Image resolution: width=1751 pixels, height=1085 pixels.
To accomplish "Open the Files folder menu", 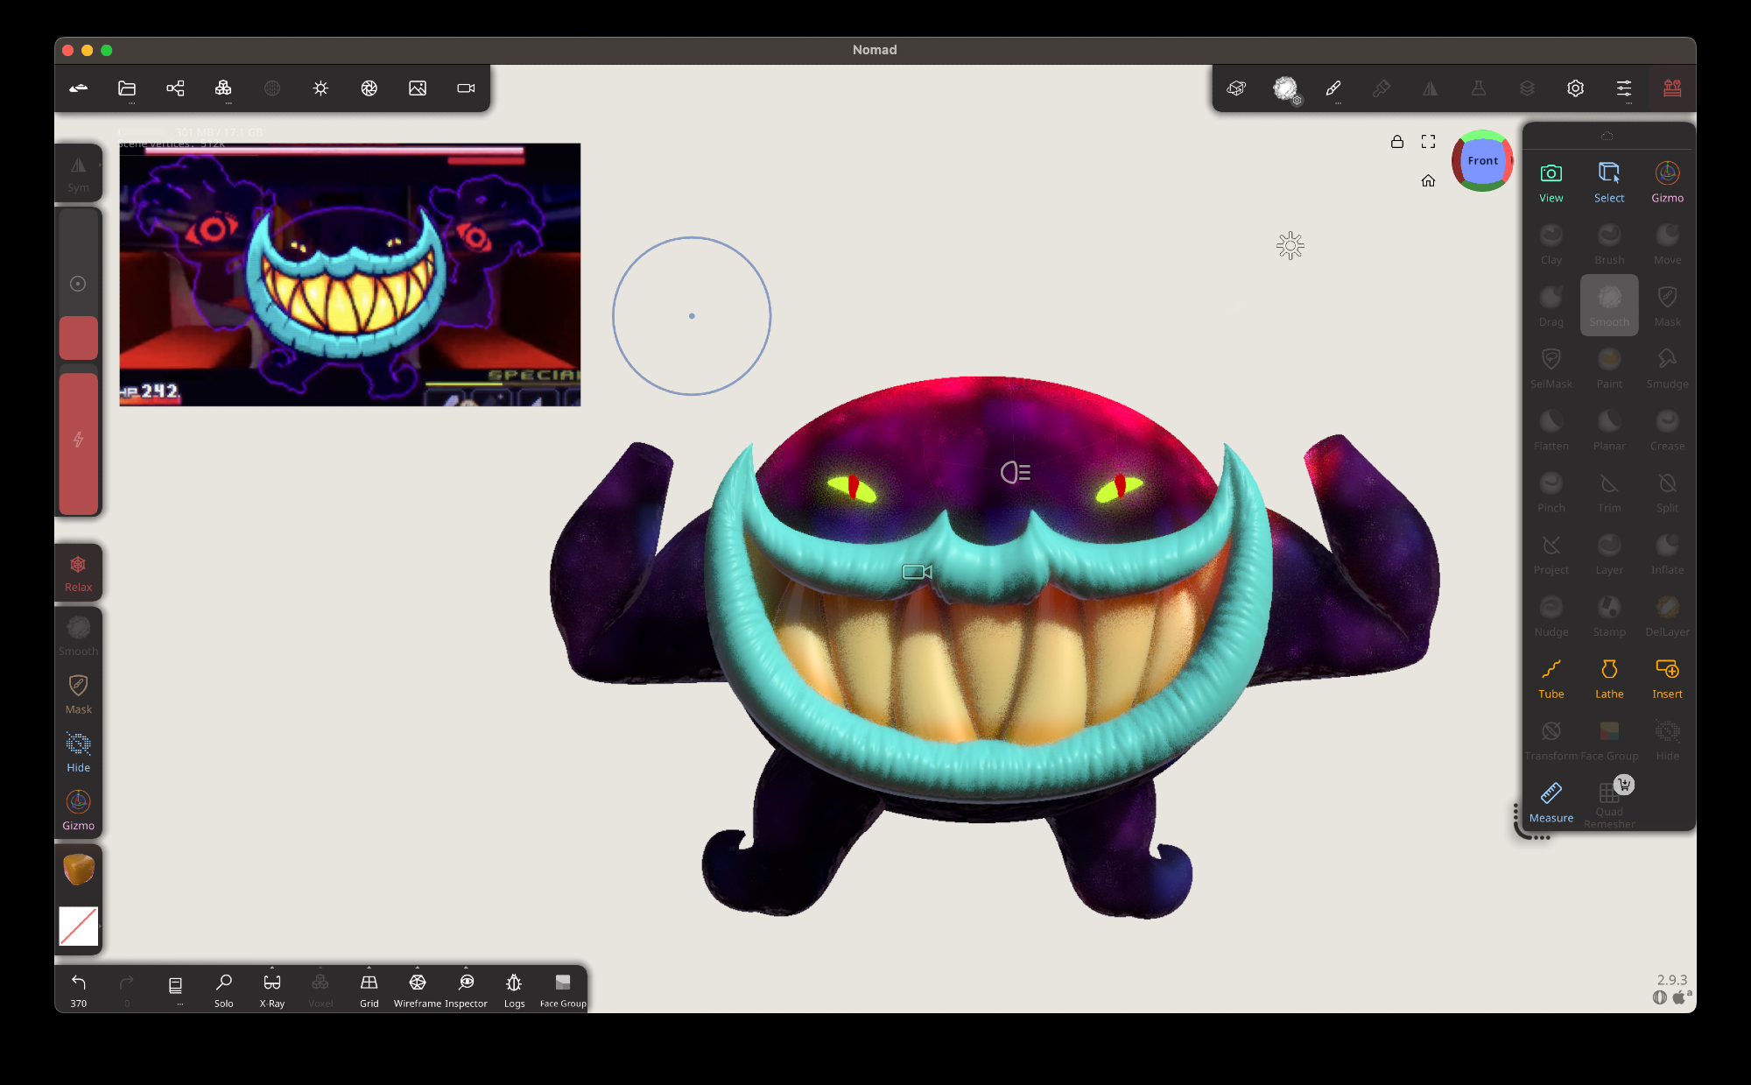I will 127,88.
